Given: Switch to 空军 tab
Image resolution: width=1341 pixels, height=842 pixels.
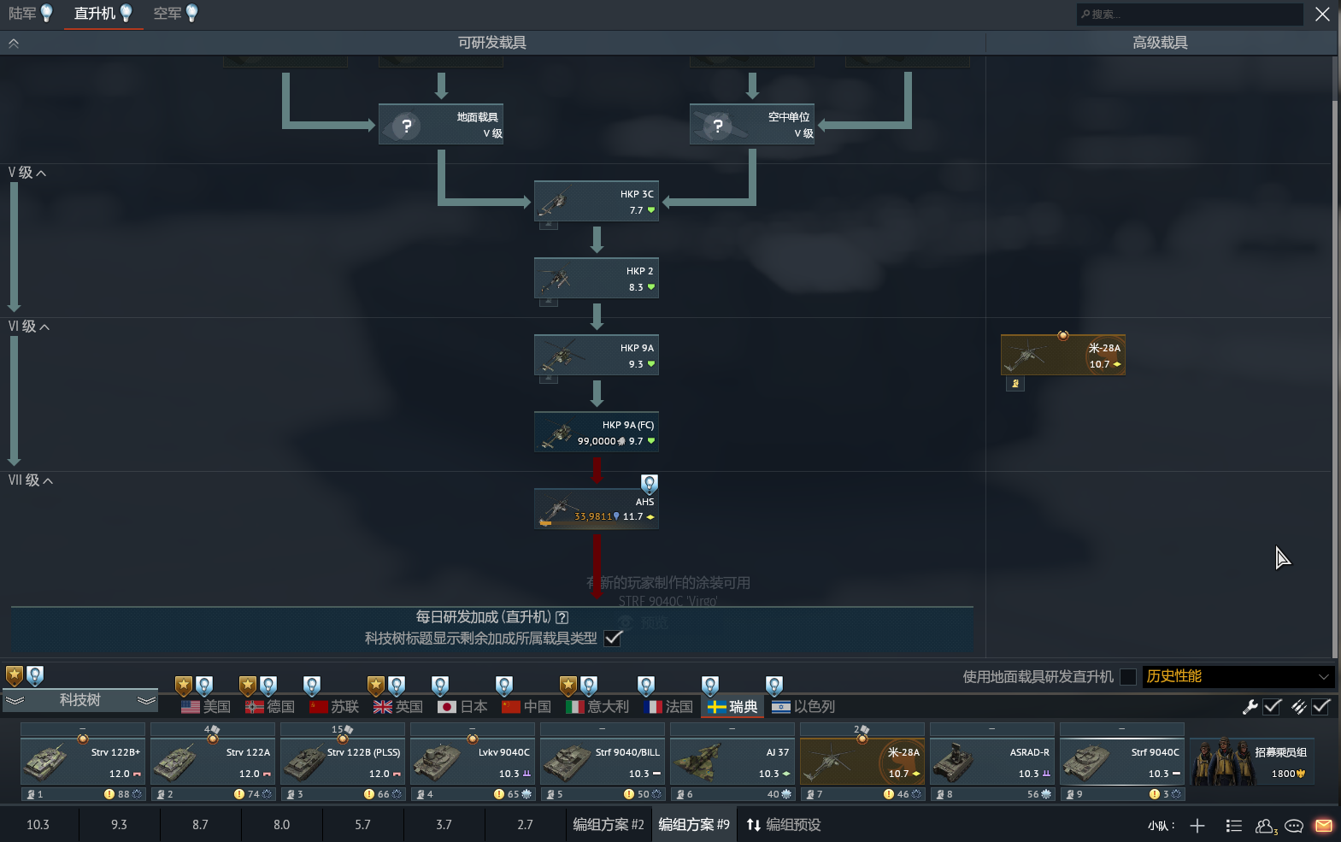Looking at the screenshot, I should 176,14.
